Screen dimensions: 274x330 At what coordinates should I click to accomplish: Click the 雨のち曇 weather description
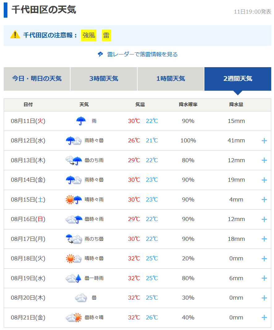tap(94, 239)
